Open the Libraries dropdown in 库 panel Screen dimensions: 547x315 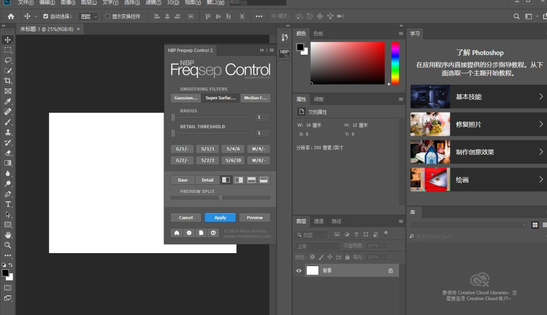pos(468,225)
